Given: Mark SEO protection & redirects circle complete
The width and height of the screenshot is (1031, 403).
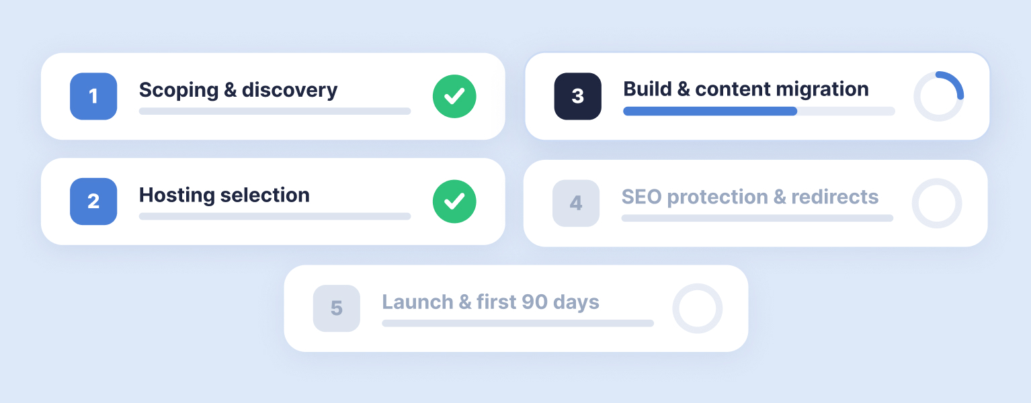Looking at the screenshot, I should pos(937,203).
